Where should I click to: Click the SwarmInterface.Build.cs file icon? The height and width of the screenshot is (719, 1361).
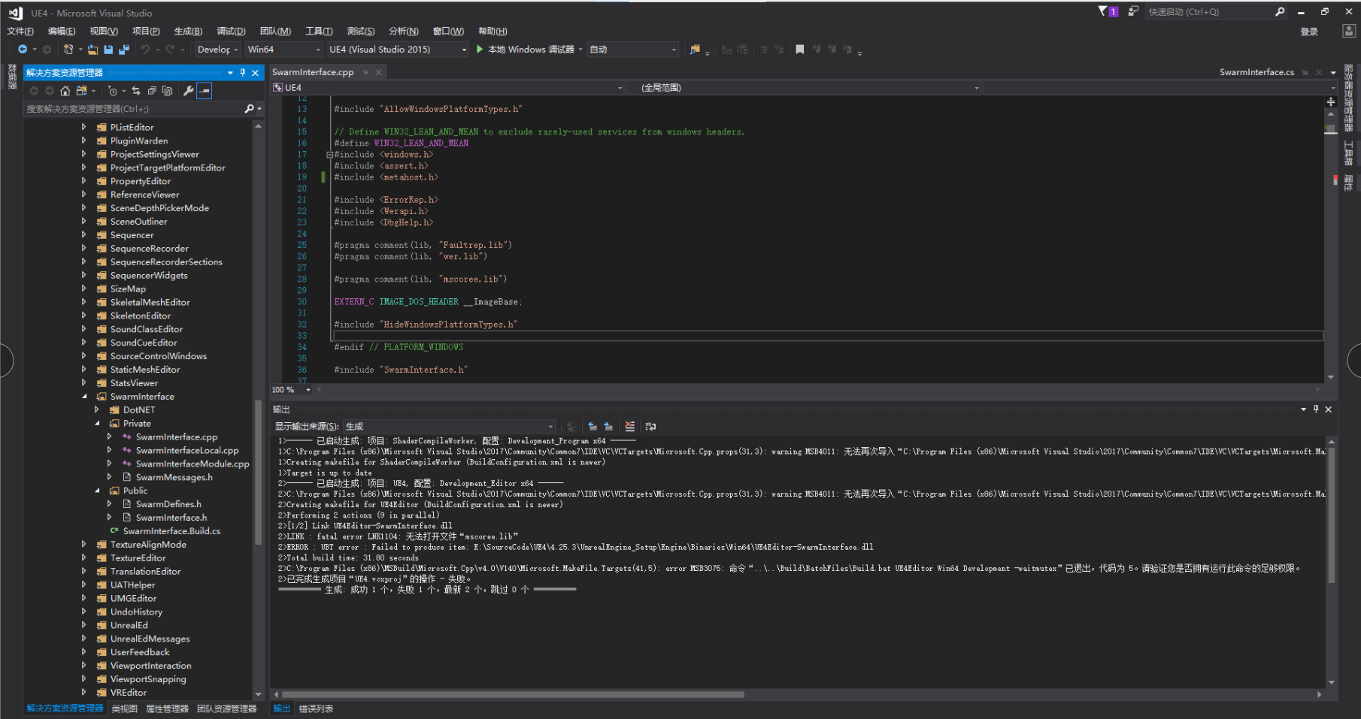115,531
